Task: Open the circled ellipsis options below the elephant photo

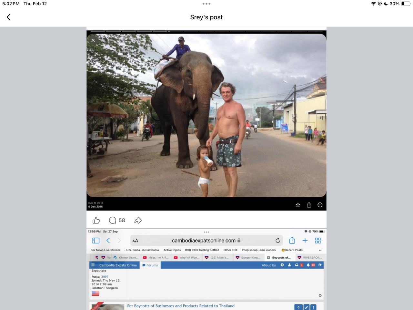Action: 320,205
